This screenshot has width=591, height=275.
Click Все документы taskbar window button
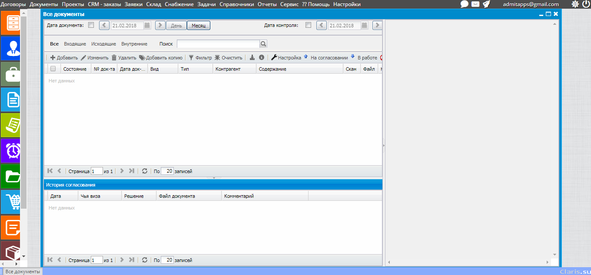tap(23, 272)
